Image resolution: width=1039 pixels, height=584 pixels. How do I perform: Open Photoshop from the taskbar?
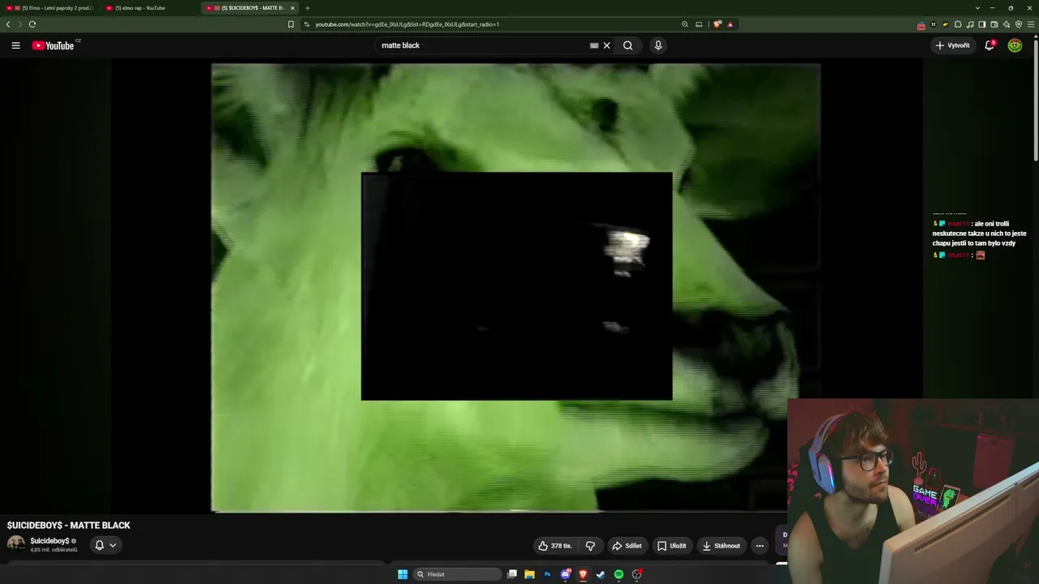tap(547, 574)
